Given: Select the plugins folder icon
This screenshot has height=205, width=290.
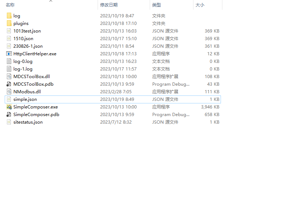Looking at the screenshot, I should [x=9, y=24].
